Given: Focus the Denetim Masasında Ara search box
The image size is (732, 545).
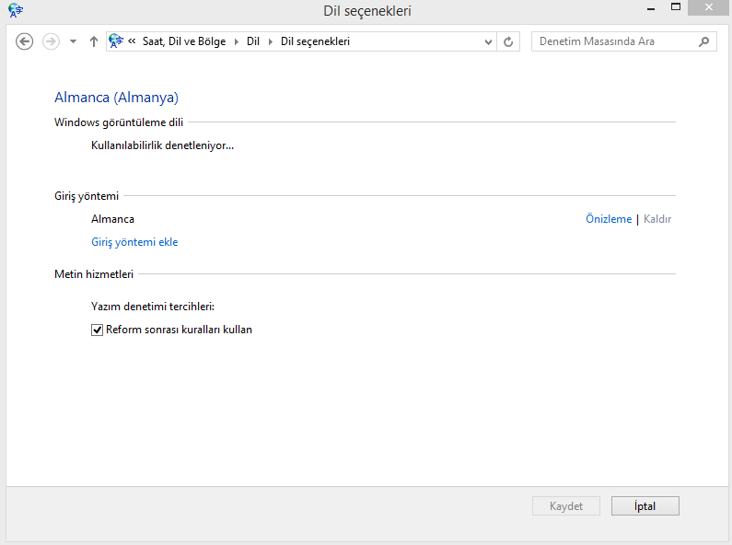Looking at the screenshot, I should click(623, 41).
